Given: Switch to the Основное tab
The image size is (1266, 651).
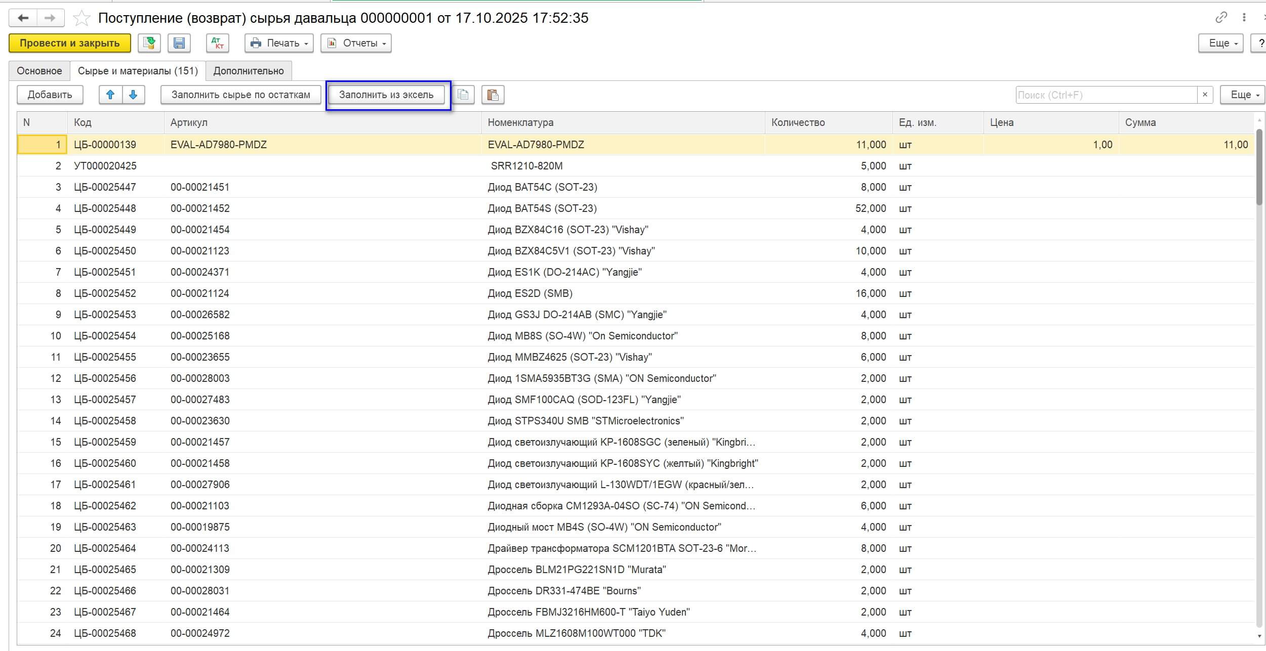Looking at the screenshot, I should point(39,71).
